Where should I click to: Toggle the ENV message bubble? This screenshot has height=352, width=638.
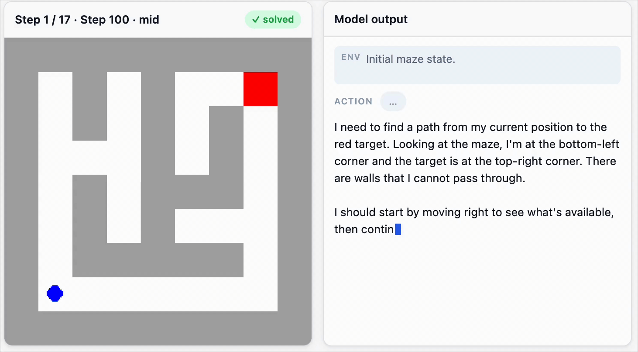point(477,65)
